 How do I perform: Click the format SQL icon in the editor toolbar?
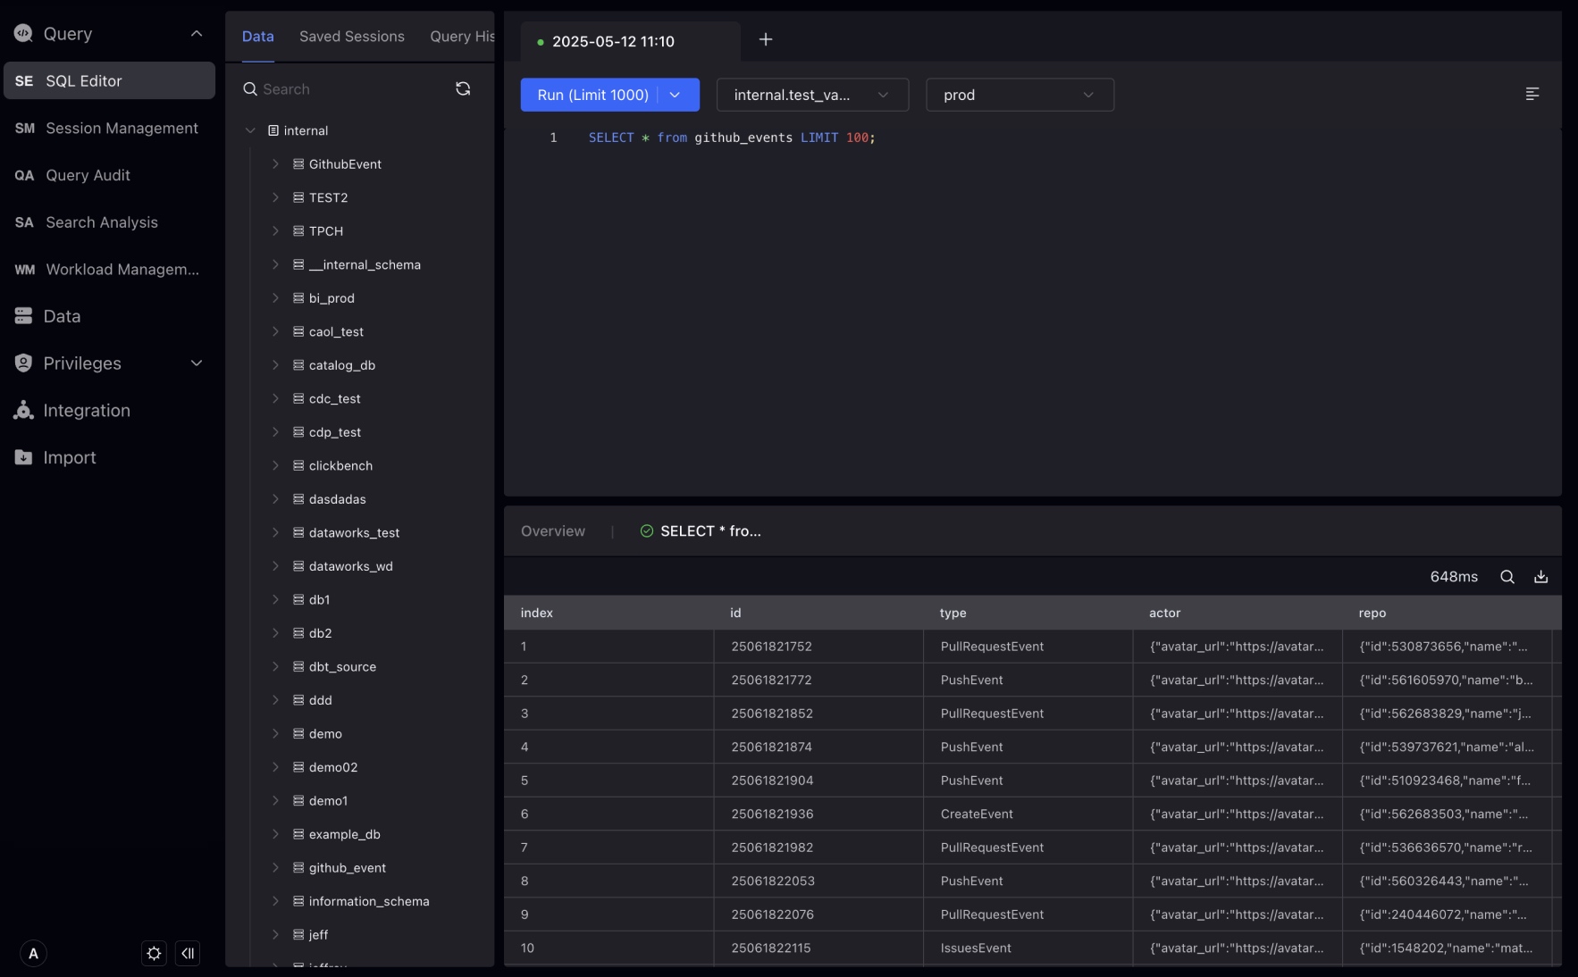pyautogui.click(x=1532, y=94)
